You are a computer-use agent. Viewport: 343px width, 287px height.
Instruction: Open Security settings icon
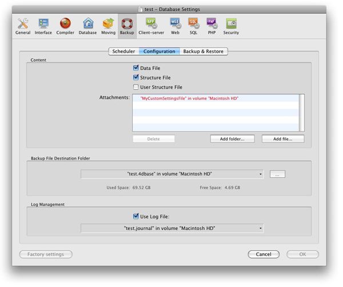(x=231, y=25)
